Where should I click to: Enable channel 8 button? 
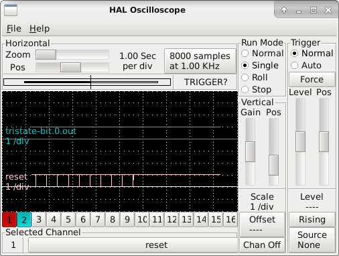[113, 220]
